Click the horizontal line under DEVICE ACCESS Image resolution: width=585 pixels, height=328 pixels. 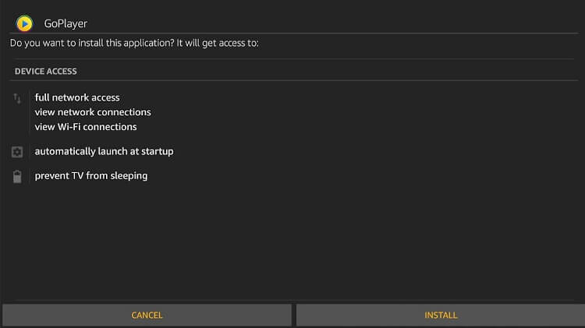(x=293, y=80)
